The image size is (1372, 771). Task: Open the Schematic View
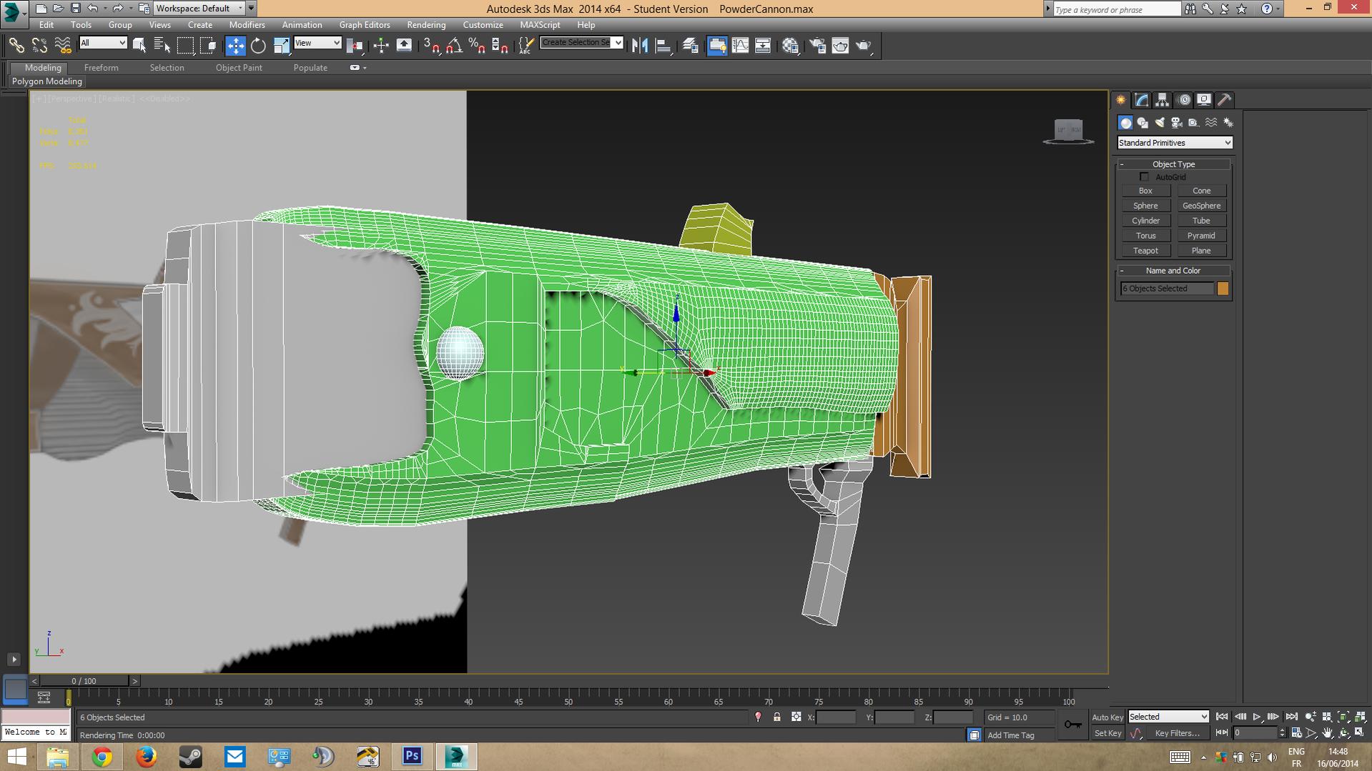[x=763, y=46]
